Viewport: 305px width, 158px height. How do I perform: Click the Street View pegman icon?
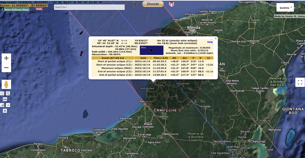click(x=6, y=85)
